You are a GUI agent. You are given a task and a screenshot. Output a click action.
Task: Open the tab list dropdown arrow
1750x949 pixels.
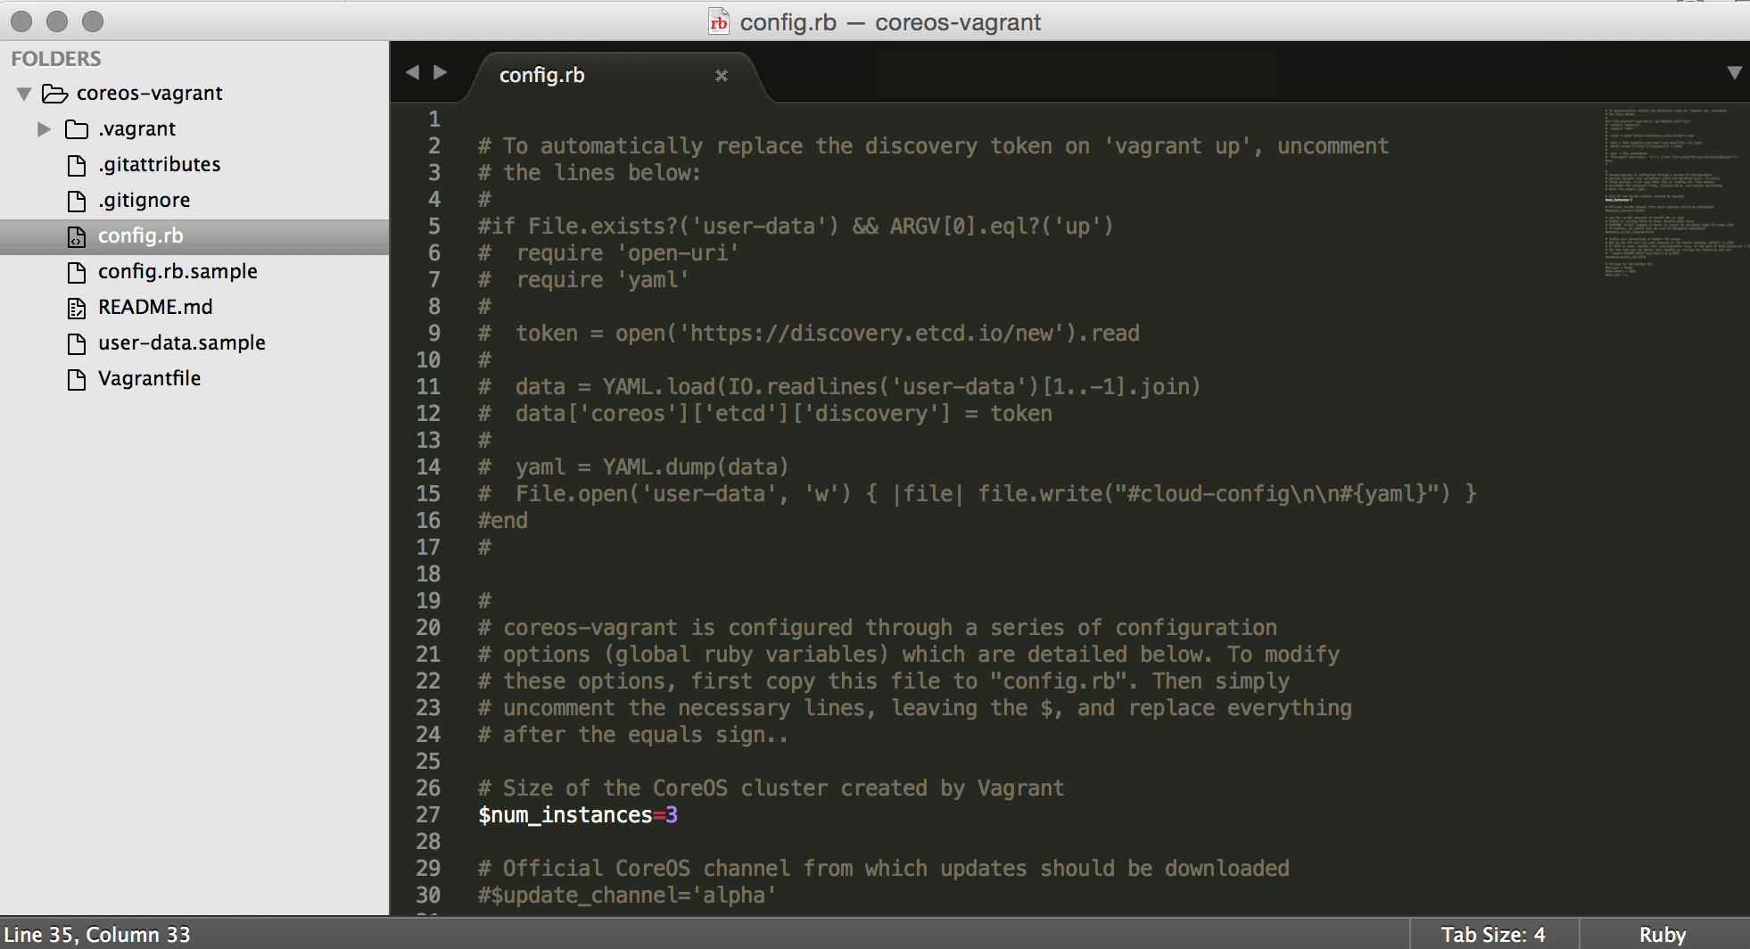click(x=1734, y=72)
